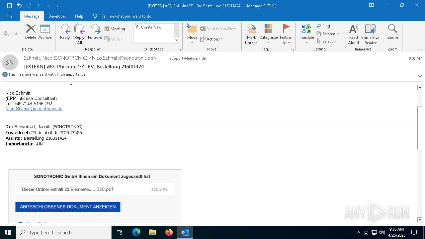Screen dimensions: 425x239
Task: Undo the last action
Action: point(19,6)
